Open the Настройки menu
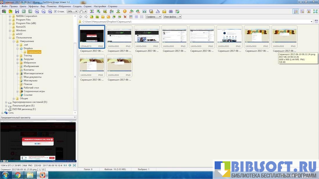This screenshot has height=179, width=319. pos(99,6)
